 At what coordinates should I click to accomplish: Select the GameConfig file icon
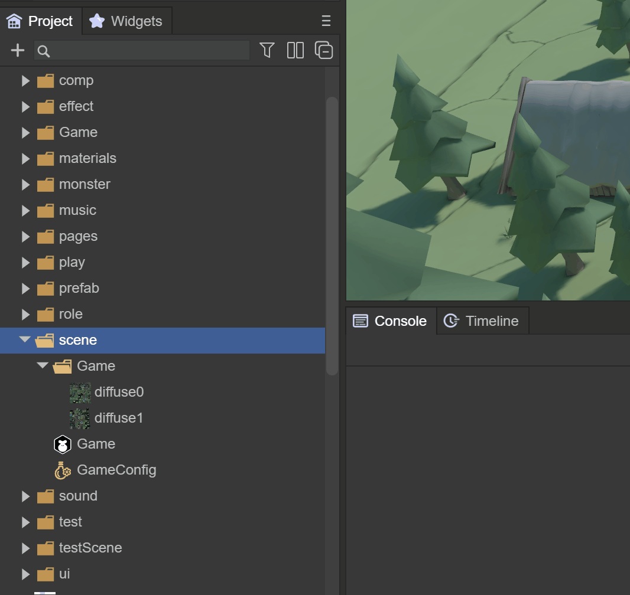(x=63, y=470)
